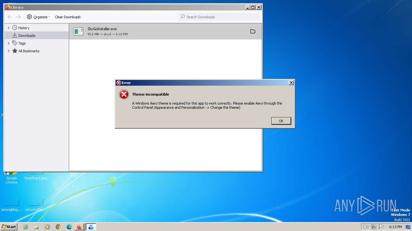Open Action Center flag tray icon
The height and width of the screenshot is (231, 412).
pos(381,227)
